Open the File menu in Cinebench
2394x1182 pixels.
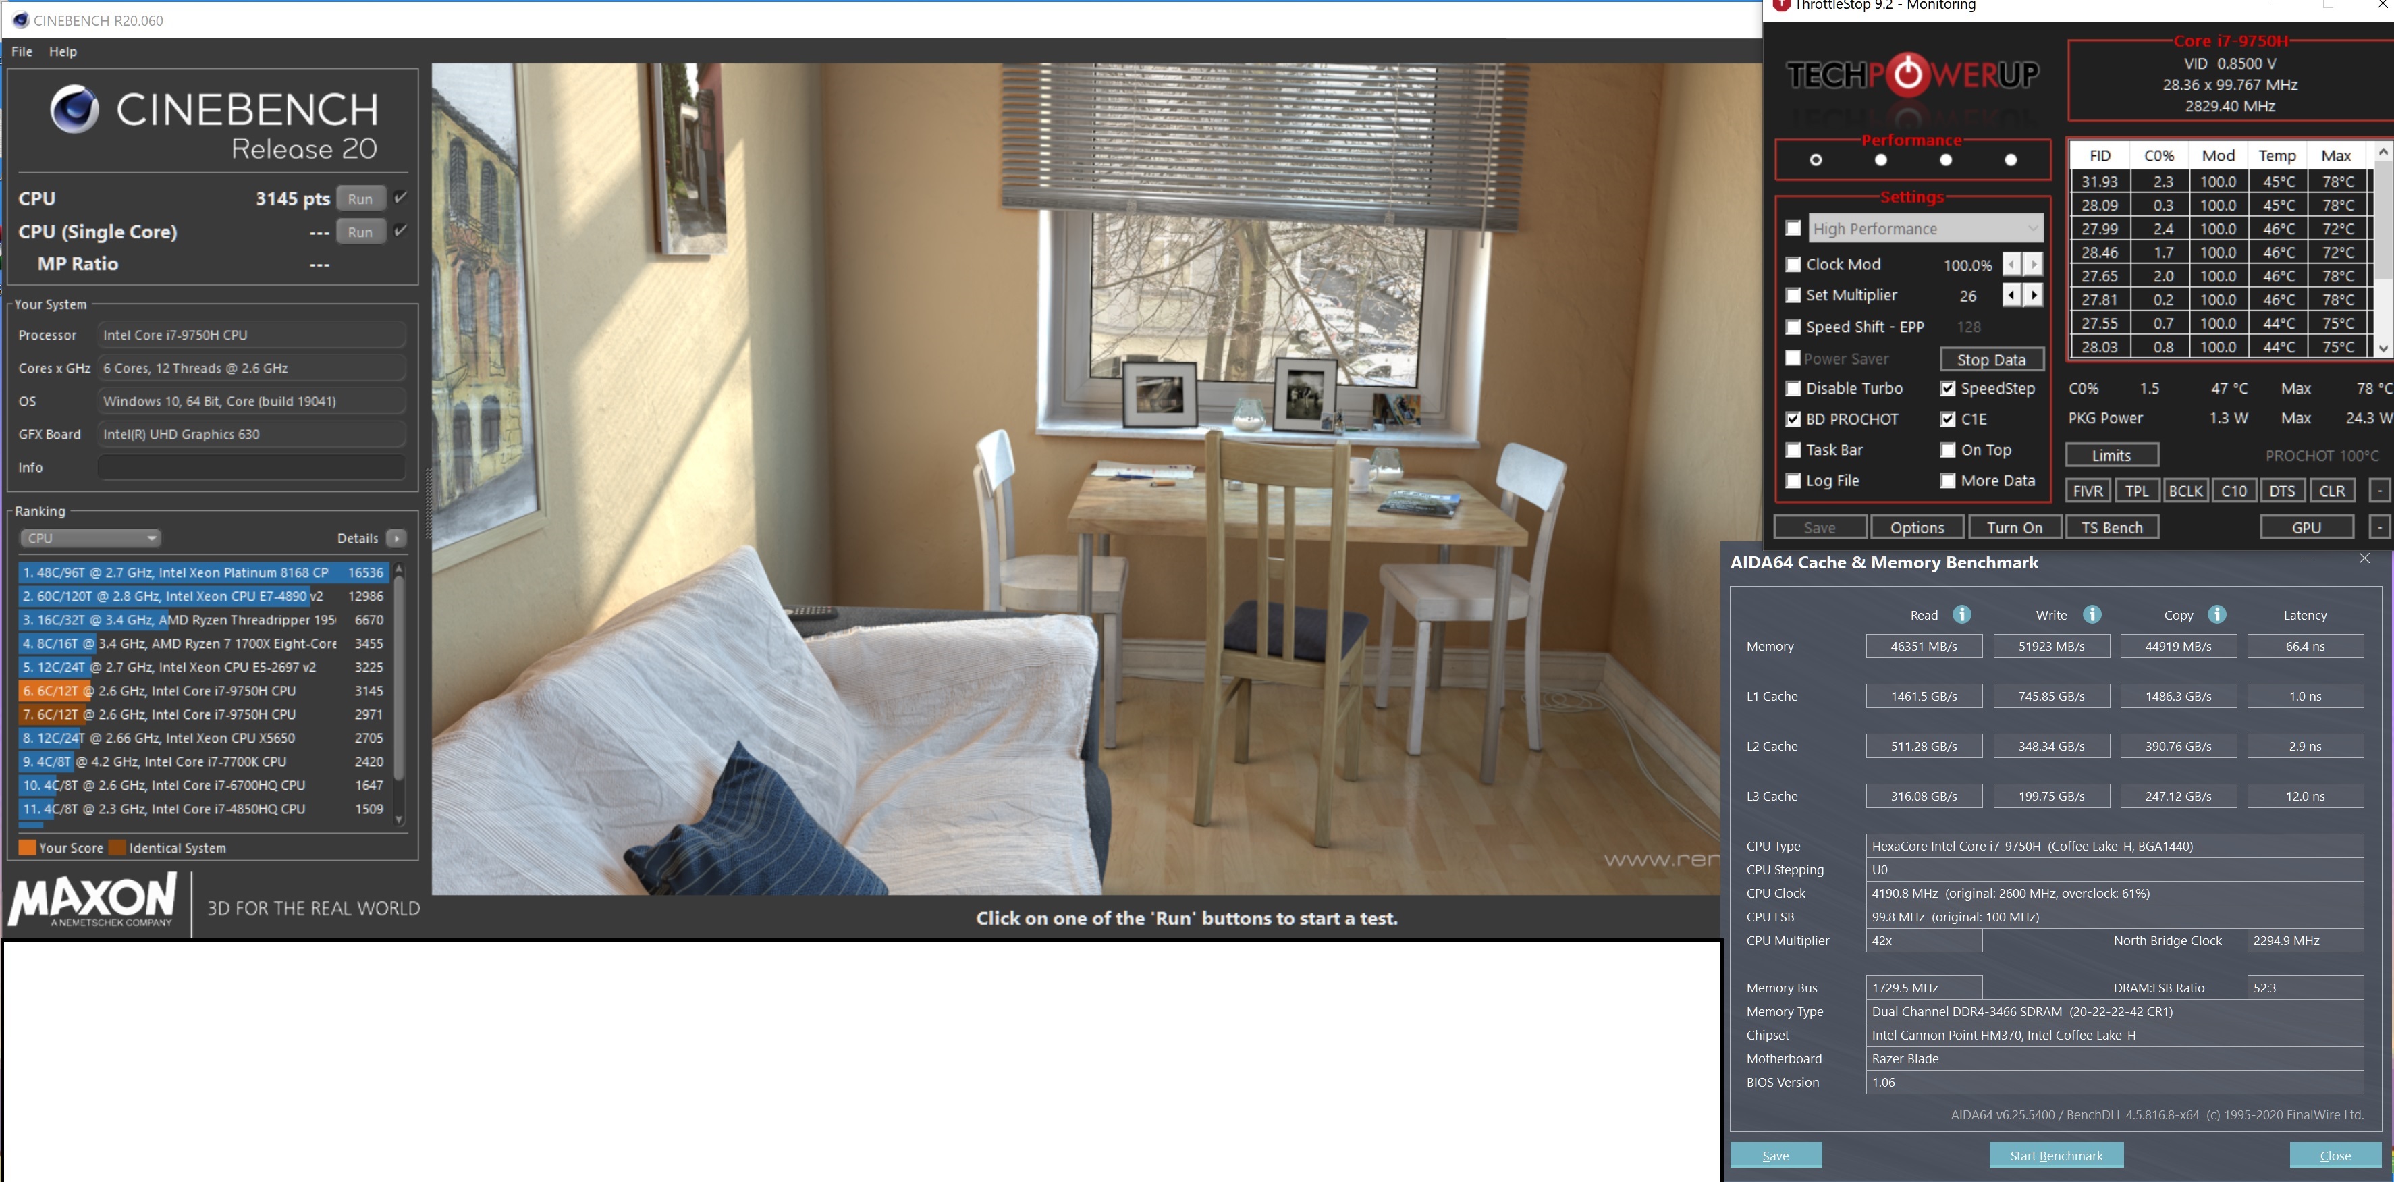(22, 51)
